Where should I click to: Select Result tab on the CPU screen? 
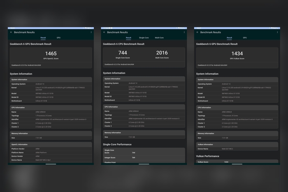[x=128, y=37]
